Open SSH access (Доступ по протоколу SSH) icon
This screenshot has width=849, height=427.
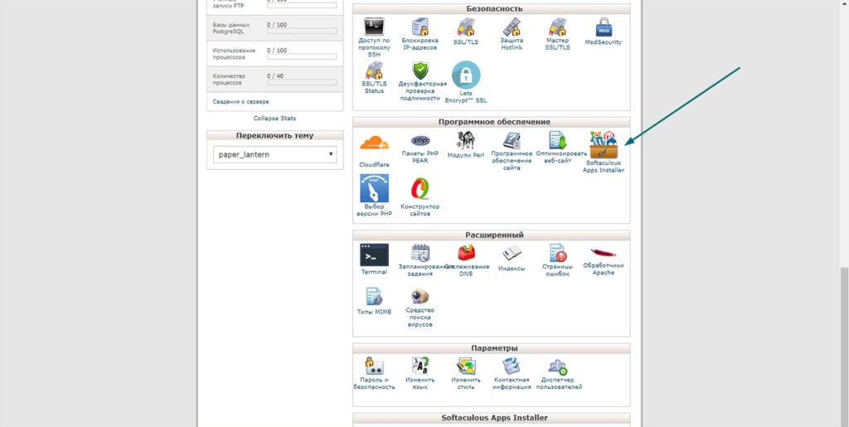[x=374, y=27]
